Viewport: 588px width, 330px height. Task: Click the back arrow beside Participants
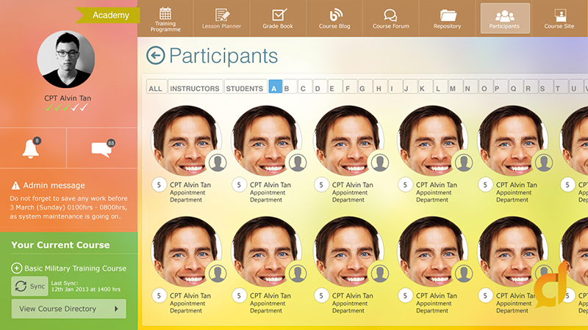(155, 56)
